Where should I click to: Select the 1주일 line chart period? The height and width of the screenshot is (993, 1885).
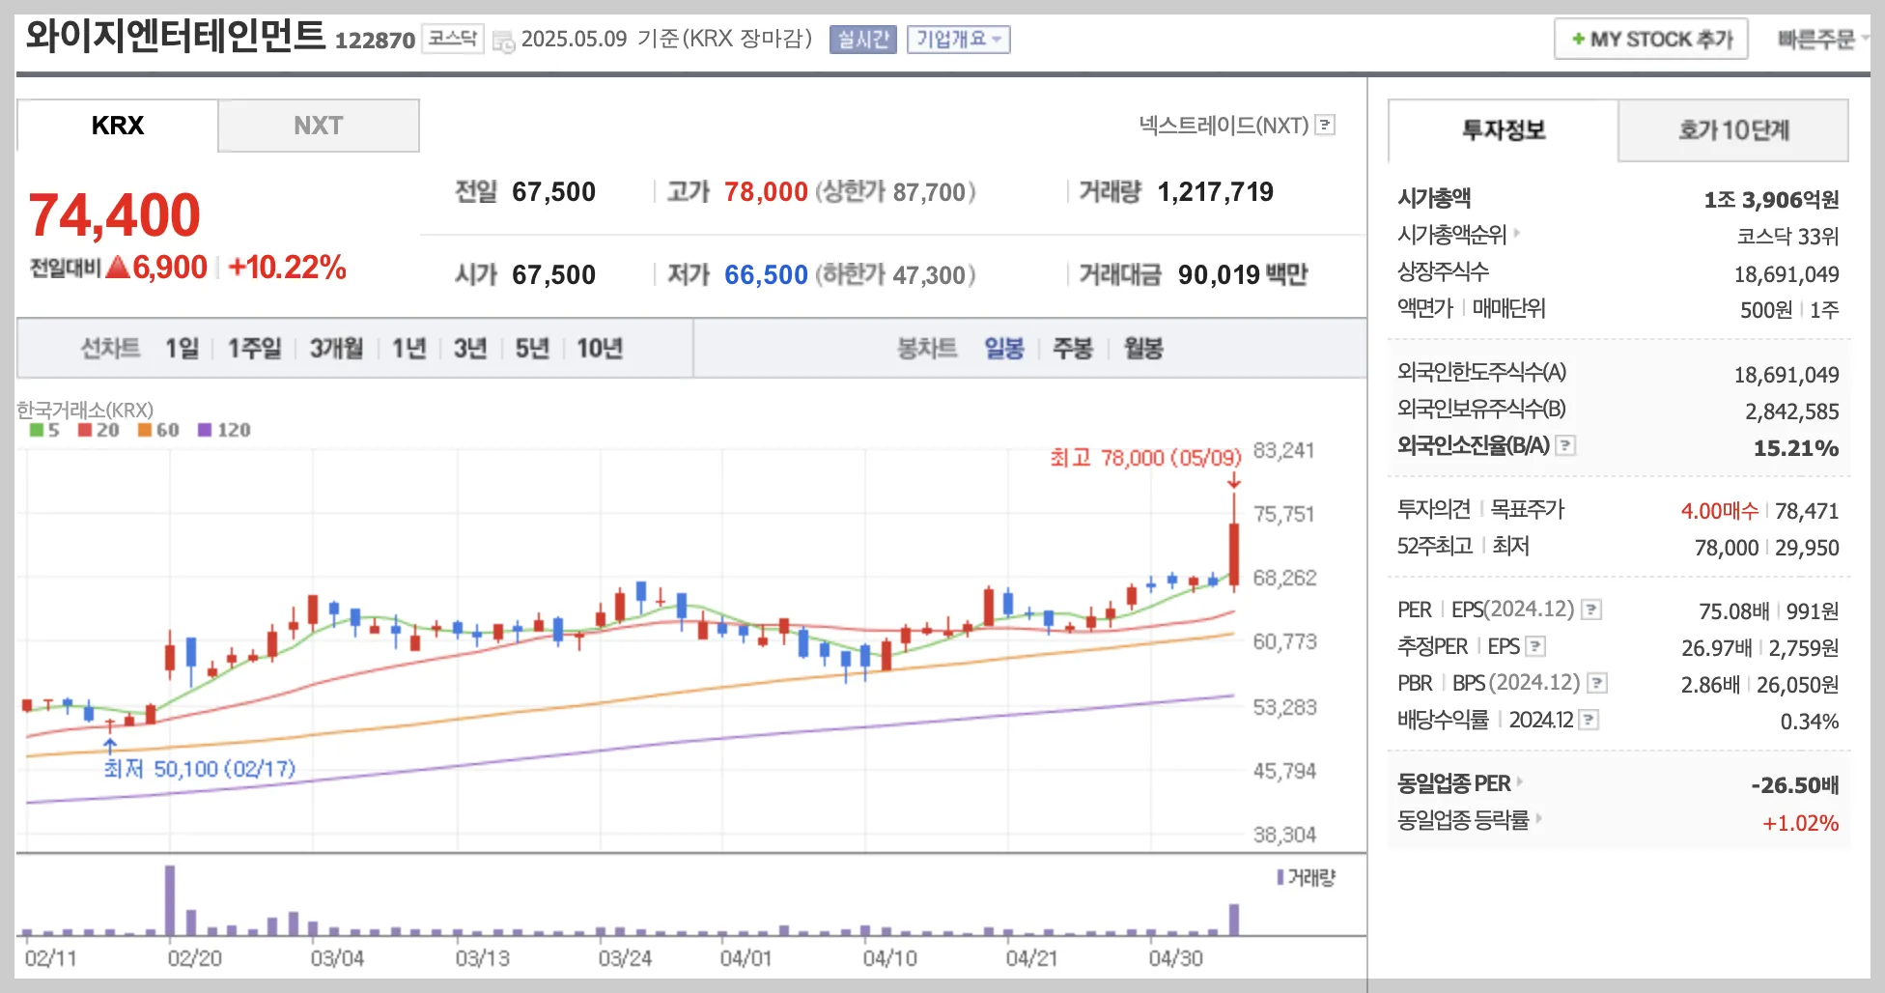[254, 348]
